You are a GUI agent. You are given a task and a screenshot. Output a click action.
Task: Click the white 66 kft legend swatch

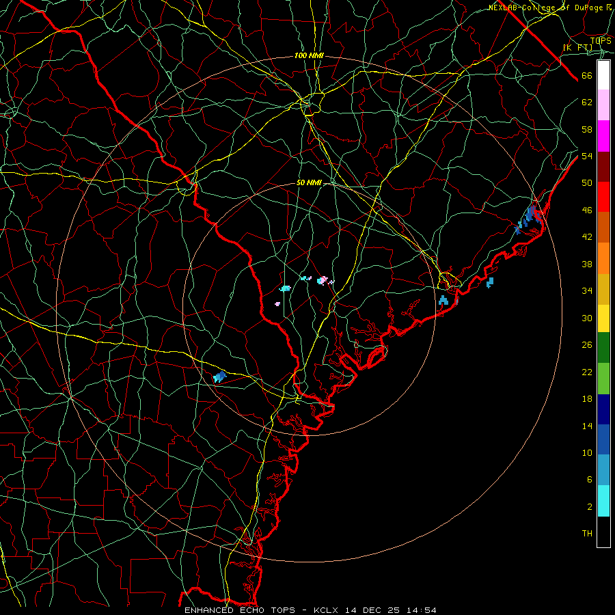tap(603, 75)
